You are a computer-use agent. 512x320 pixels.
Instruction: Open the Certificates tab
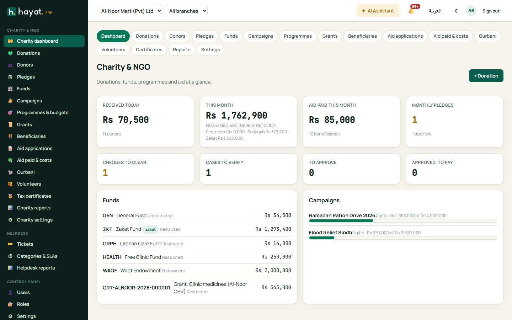tap(149, 50)
